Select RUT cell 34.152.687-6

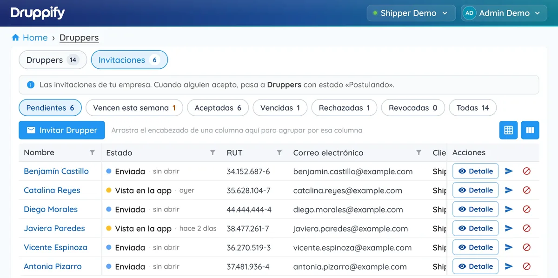pyautogui.click(x=248, y=171)
